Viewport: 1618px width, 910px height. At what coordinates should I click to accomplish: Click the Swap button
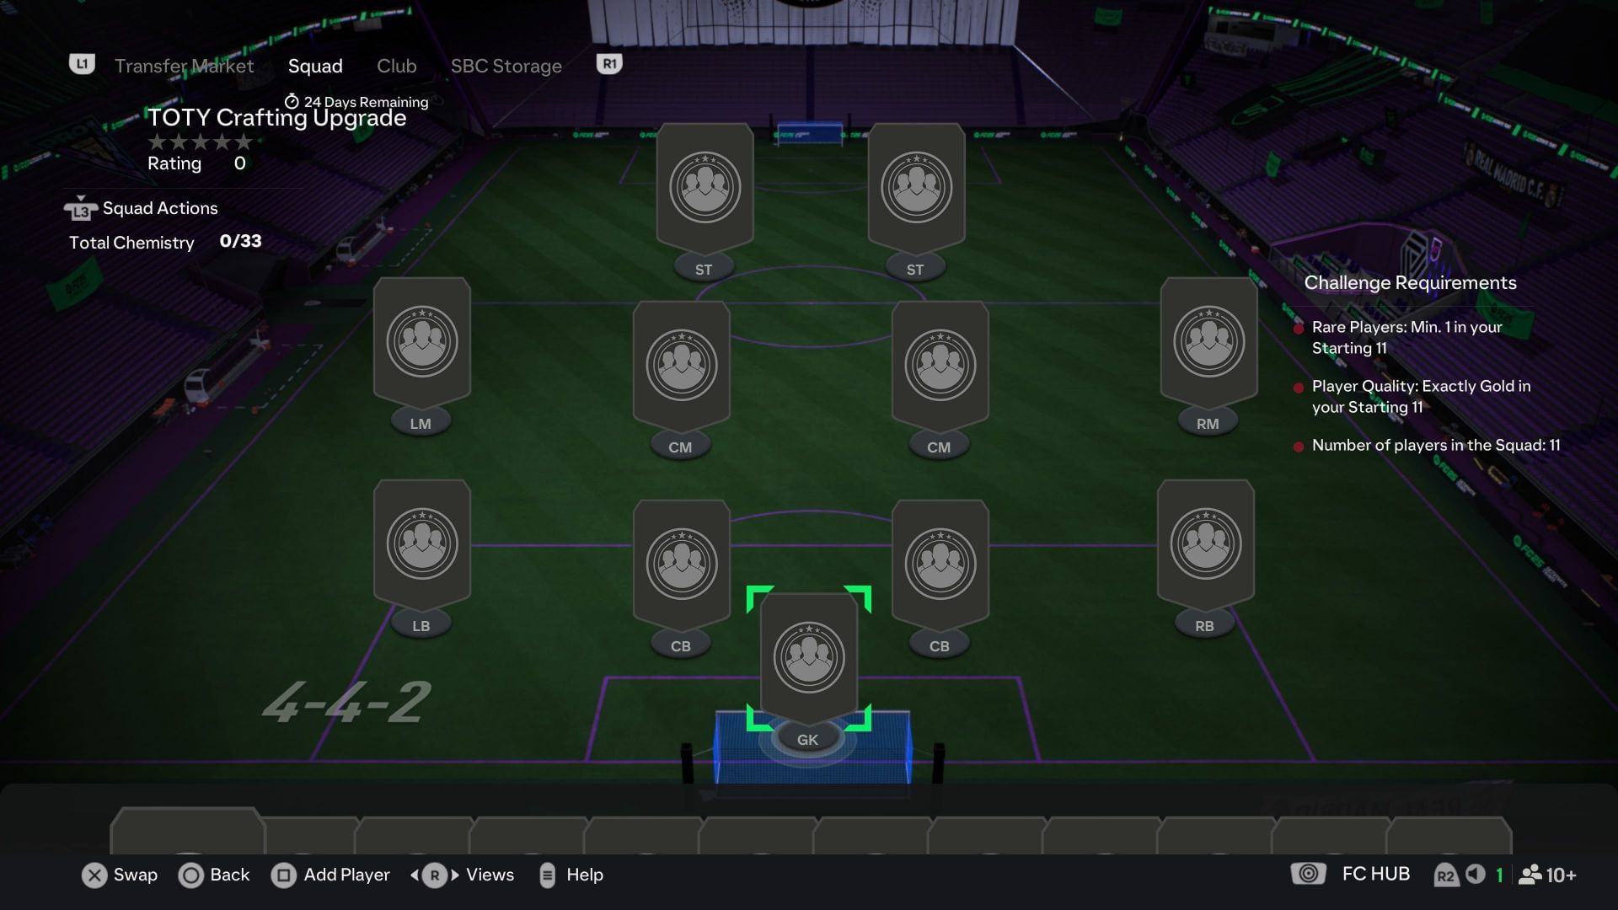pos(120,875)
